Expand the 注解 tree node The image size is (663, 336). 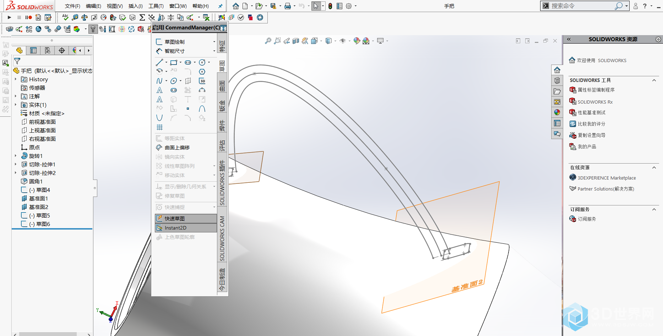pyautogui.click(x=16, y=96)
